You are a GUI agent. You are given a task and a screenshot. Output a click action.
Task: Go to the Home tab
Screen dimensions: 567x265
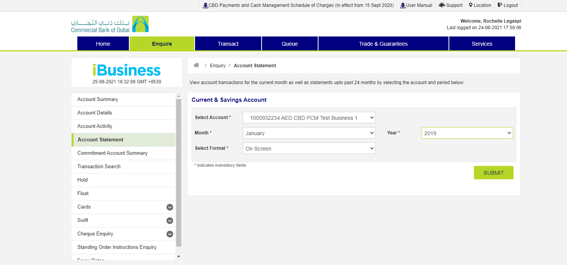coord(103,43)
